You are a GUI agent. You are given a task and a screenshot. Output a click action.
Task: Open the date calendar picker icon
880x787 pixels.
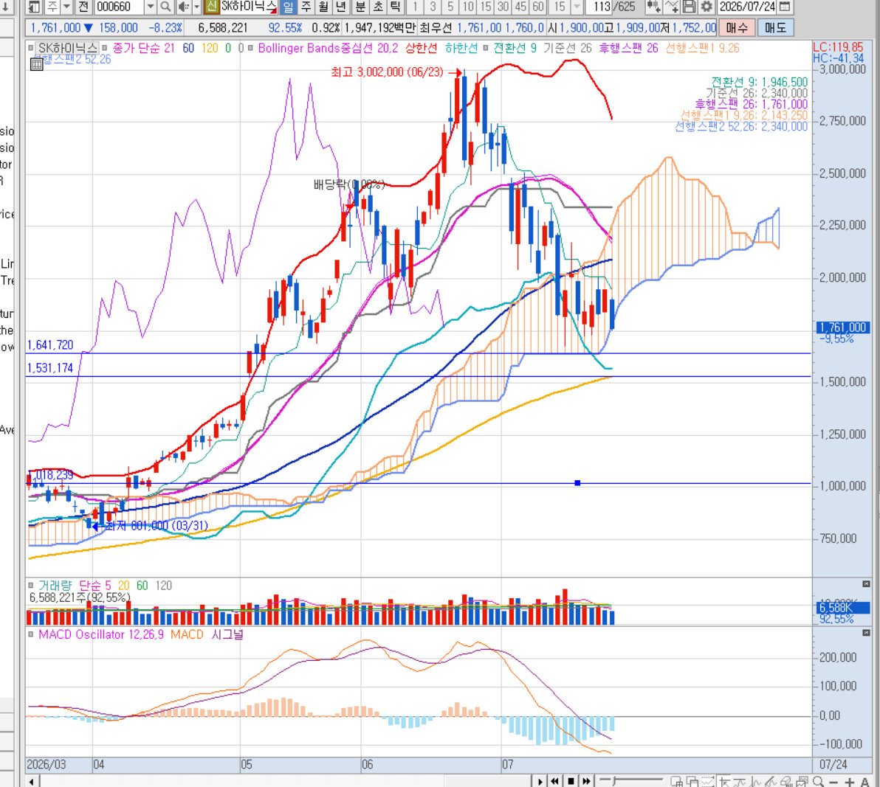786,7
